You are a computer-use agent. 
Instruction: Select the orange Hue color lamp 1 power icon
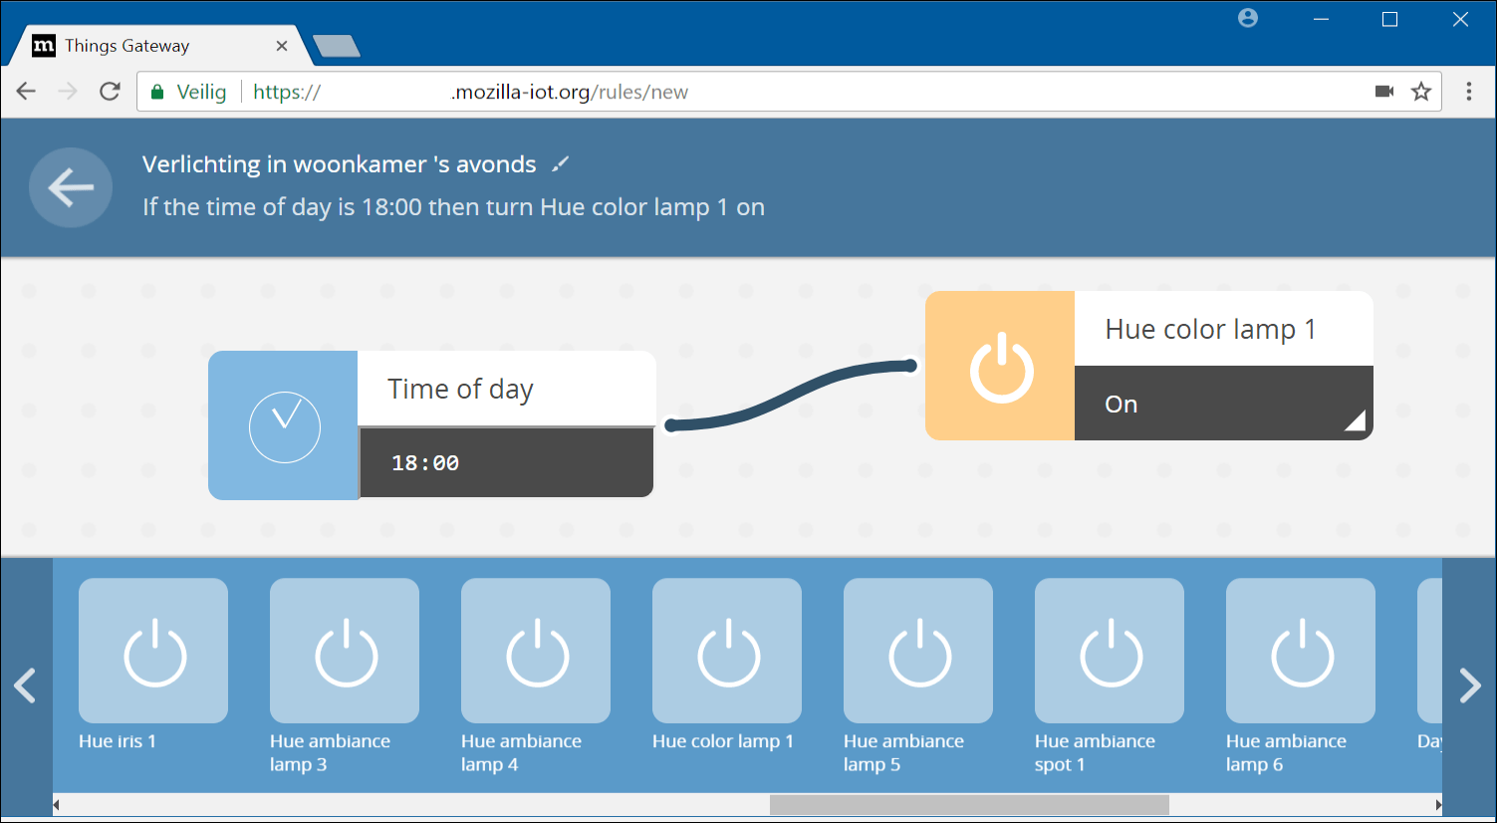(x=1000, y=366)
